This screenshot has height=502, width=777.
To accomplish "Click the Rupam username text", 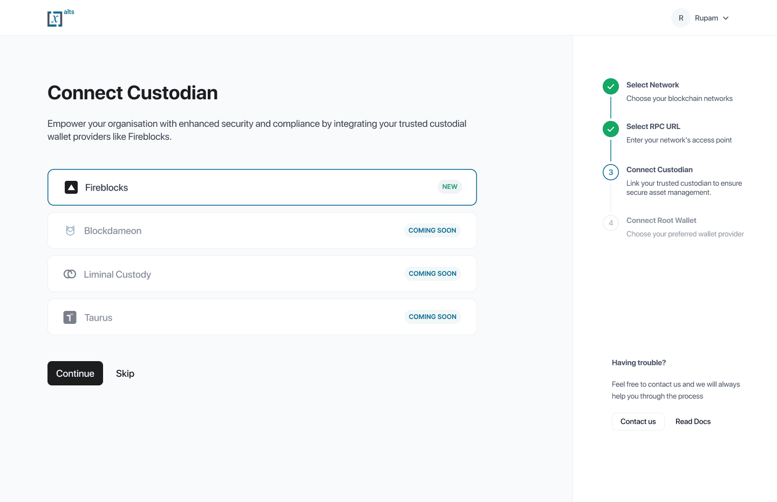I will click(706, 18).
